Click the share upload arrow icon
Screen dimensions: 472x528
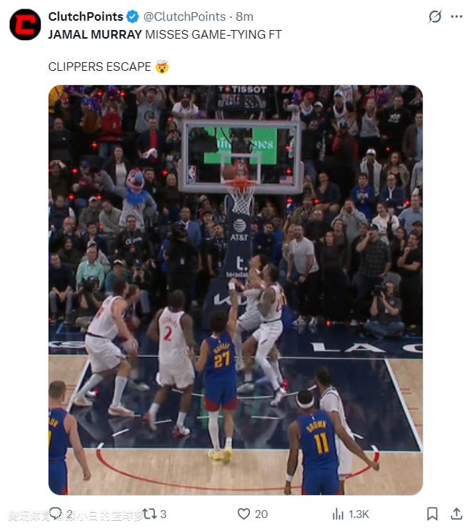(456, 514)
